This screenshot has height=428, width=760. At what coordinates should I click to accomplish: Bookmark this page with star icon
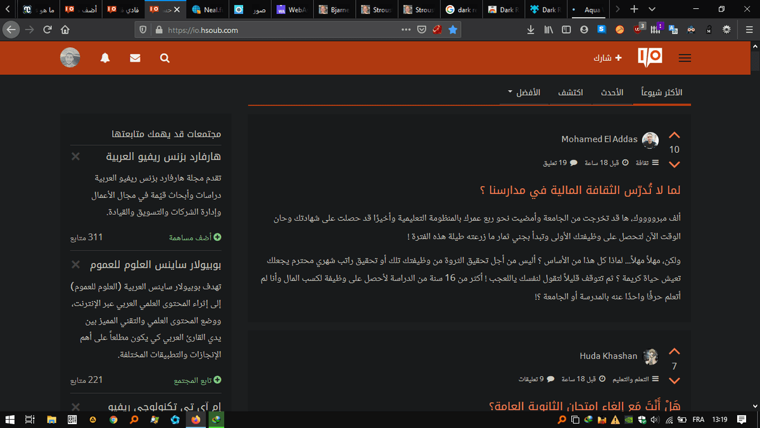coord(453,30)
